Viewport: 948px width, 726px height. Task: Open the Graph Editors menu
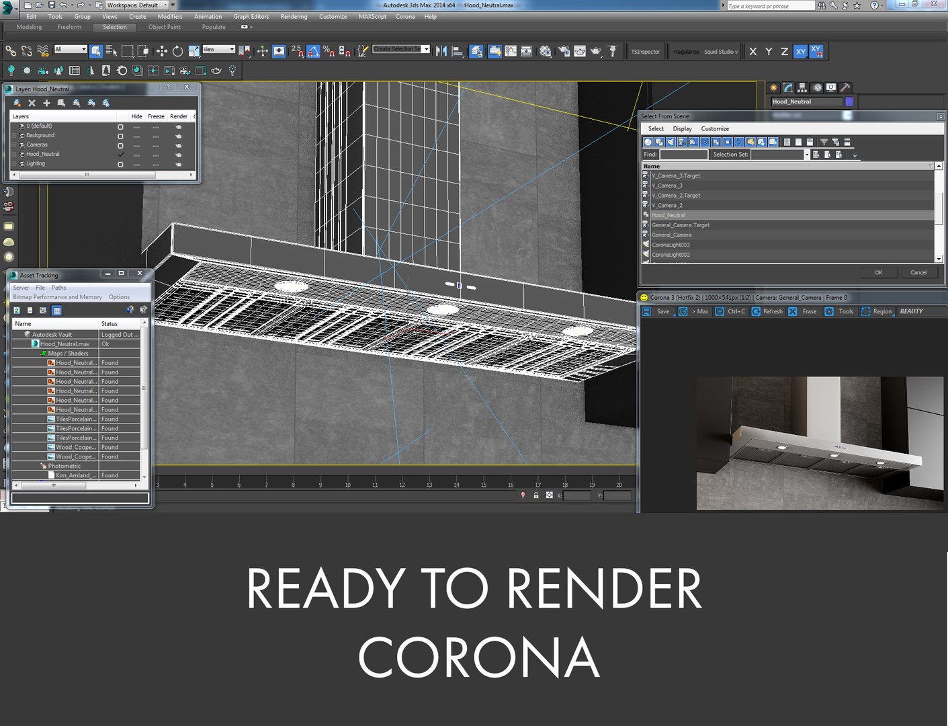click(x=251, y=17)
